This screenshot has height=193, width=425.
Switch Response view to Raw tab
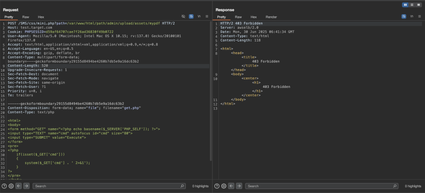tap(238, 17)
